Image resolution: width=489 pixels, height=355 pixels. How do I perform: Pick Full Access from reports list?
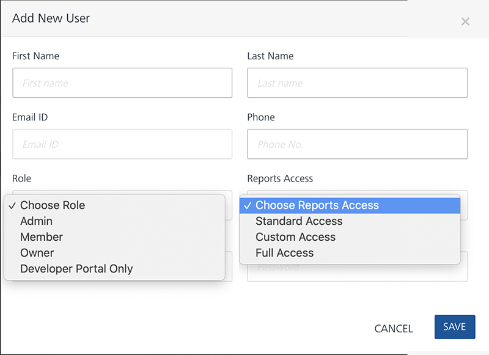(285, 253)
